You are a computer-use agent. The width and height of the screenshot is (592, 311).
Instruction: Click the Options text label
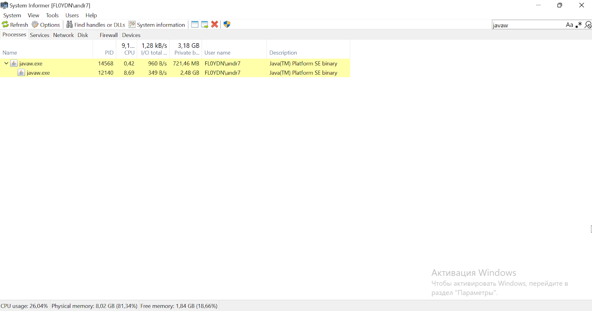(x=50, y=25)
